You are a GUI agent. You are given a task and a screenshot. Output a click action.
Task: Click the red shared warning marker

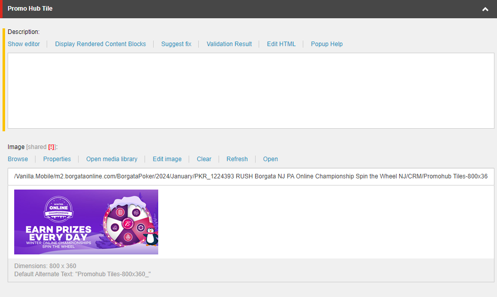[51, 147]
